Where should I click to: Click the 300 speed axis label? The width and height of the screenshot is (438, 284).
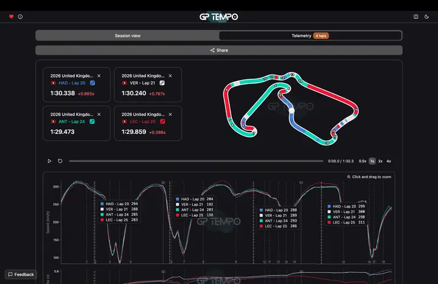coord(56,187)
